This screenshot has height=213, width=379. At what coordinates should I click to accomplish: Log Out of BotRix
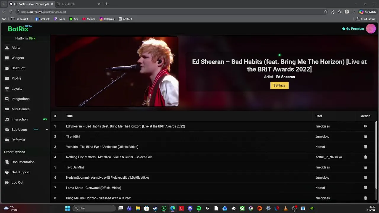pos(17,183)
